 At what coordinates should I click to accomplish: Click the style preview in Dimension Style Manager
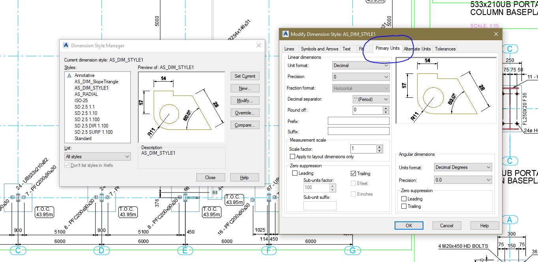[181, 107]
